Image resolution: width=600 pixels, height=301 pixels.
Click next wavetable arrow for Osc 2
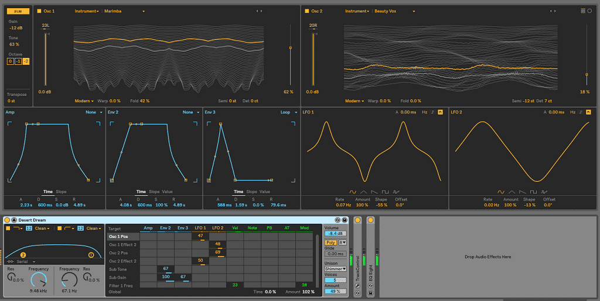point(555,11)
